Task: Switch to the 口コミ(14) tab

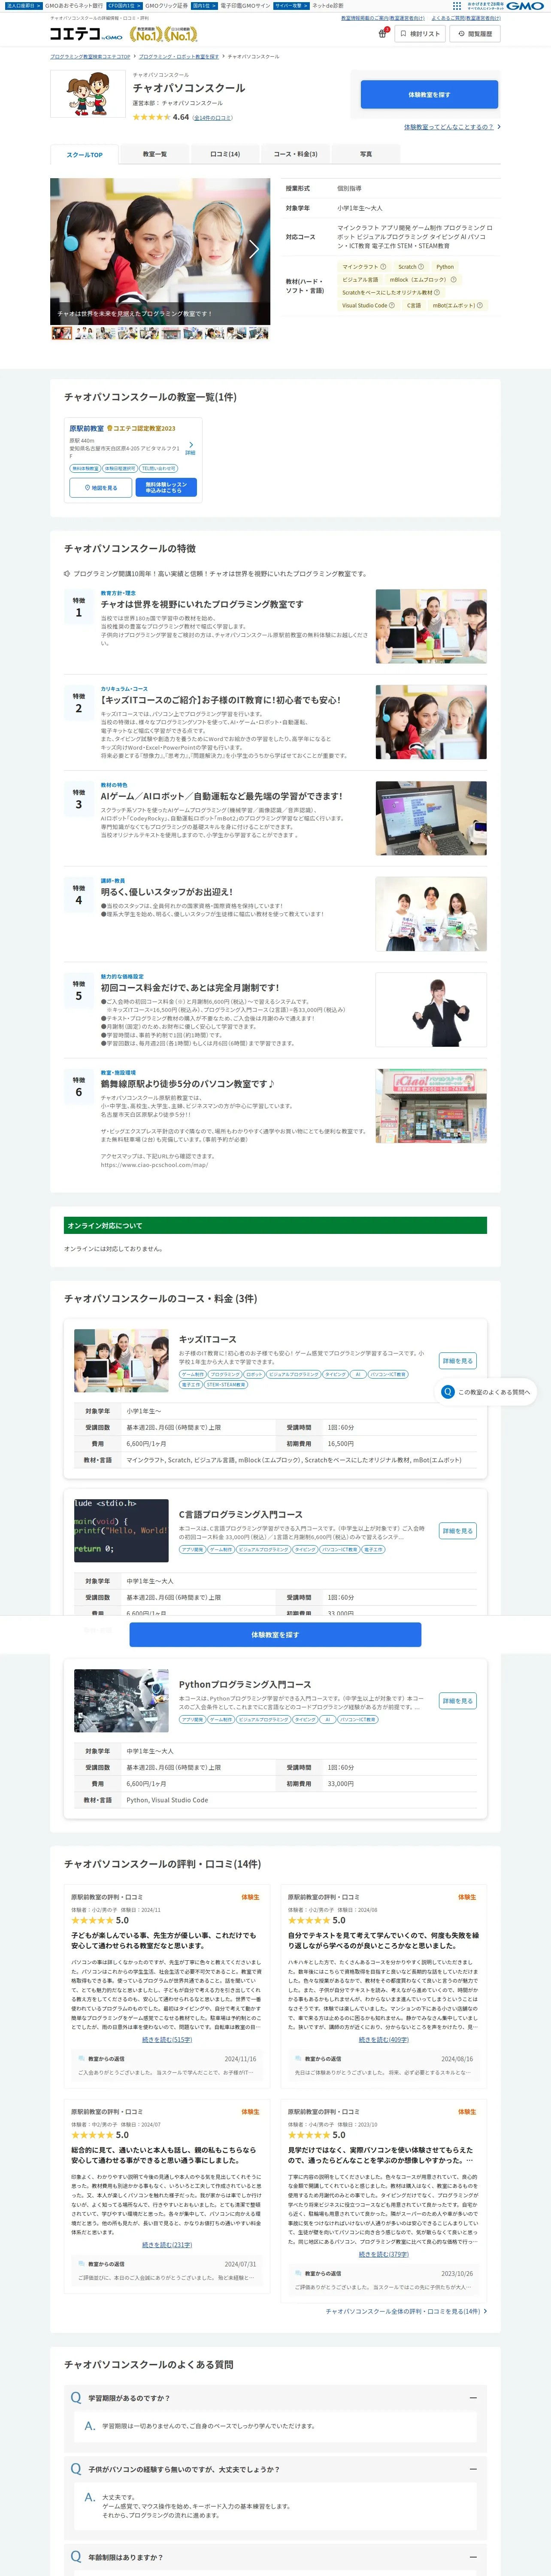Action: pos(225,154)
